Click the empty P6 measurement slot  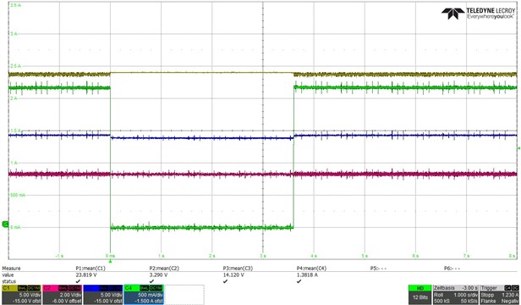(452, 269)
